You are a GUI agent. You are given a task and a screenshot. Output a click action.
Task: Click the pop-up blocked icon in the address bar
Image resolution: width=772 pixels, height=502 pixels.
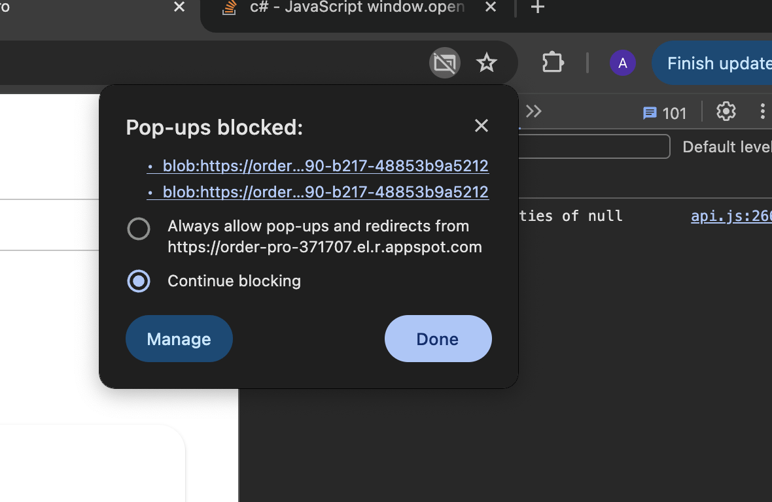click(x=444, y=63)
